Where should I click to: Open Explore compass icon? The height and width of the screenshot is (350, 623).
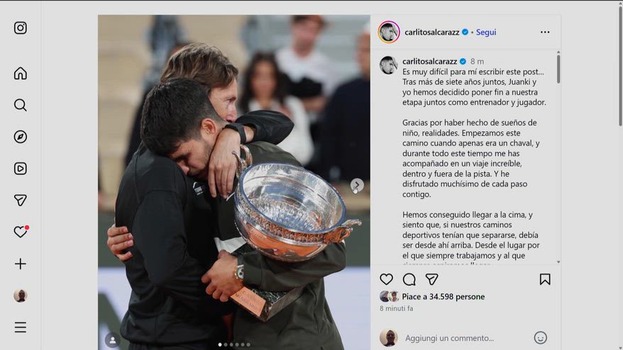(21, 137)
